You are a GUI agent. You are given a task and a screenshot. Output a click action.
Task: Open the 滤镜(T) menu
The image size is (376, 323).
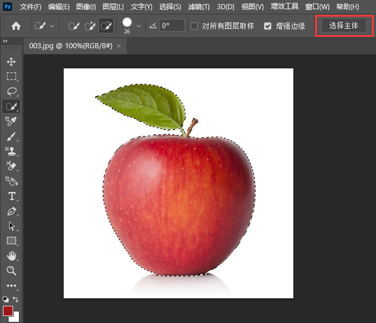(x=199, y=7)
